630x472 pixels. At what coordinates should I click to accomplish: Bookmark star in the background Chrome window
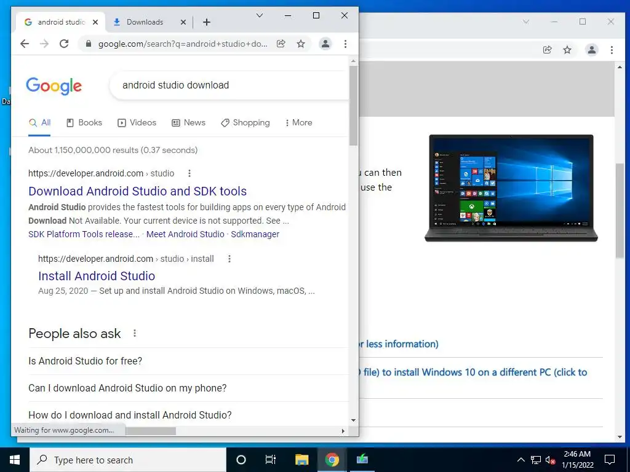click(567, 50)
